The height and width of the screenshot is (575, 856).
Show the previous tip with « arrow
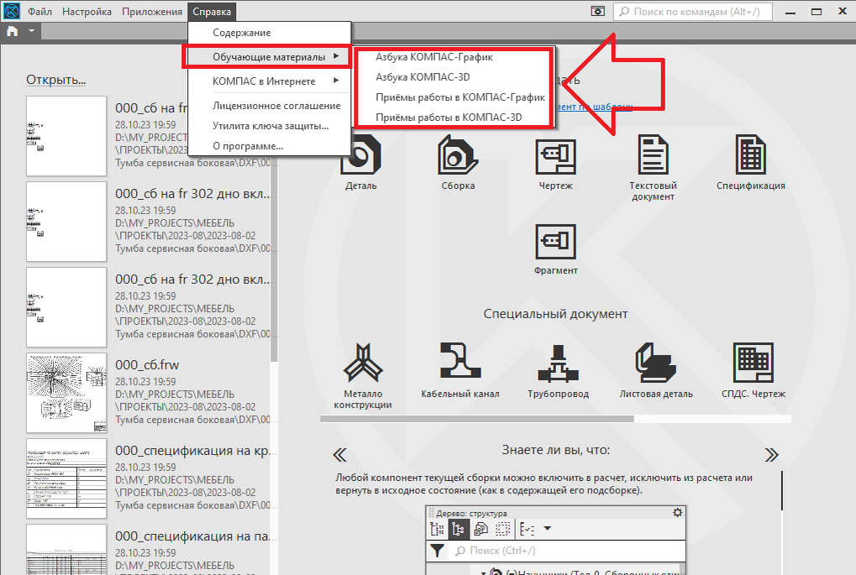[x=339, y=455]
